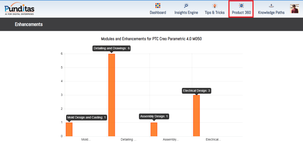Open the Dashboard text link
The width and height of the screenshot is (303, 147).
click(x=158, y=12)
